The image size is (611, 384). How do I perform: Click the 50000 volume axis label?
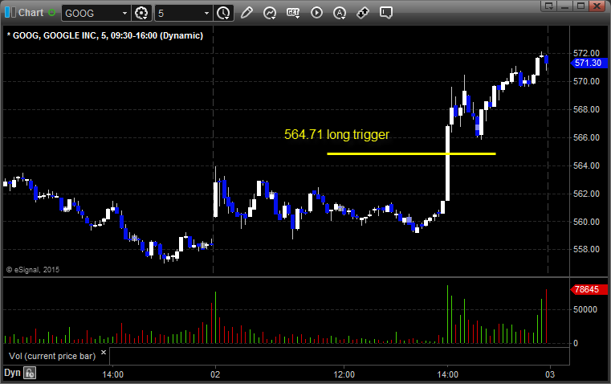(585, 309)
